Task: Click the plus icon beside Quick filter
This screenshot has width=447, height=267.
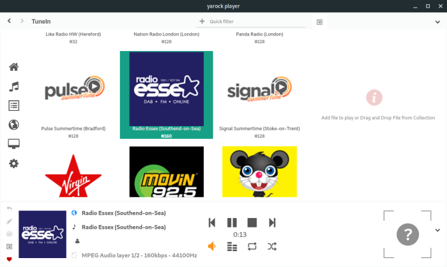Action: tap(202, 21)
